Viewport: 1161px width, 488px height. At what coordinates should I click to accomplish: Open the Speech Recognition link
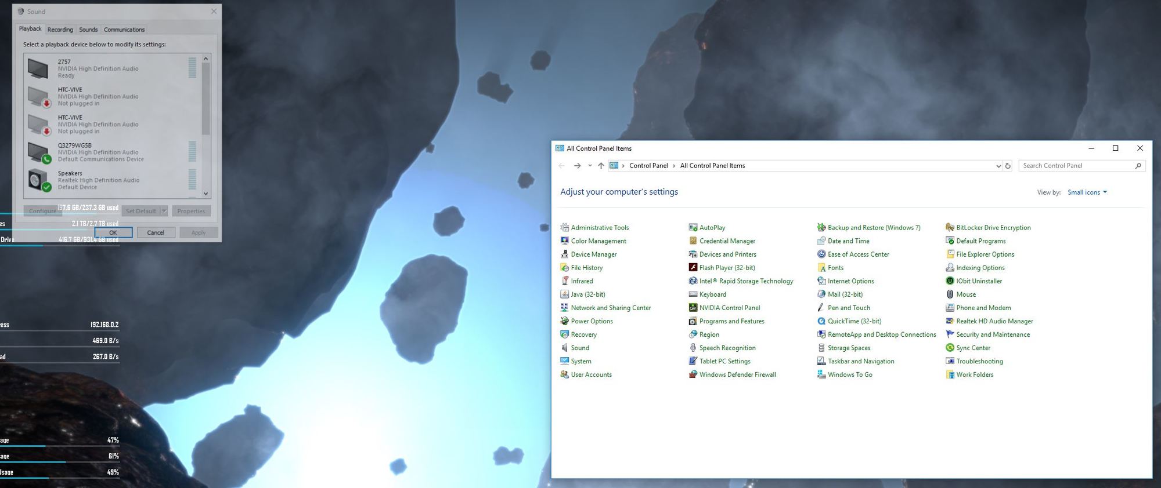727,348
